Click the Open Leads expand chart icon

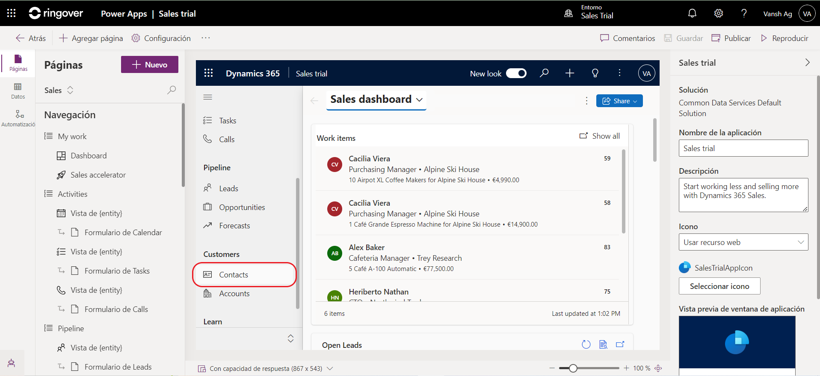pos(620,344)
